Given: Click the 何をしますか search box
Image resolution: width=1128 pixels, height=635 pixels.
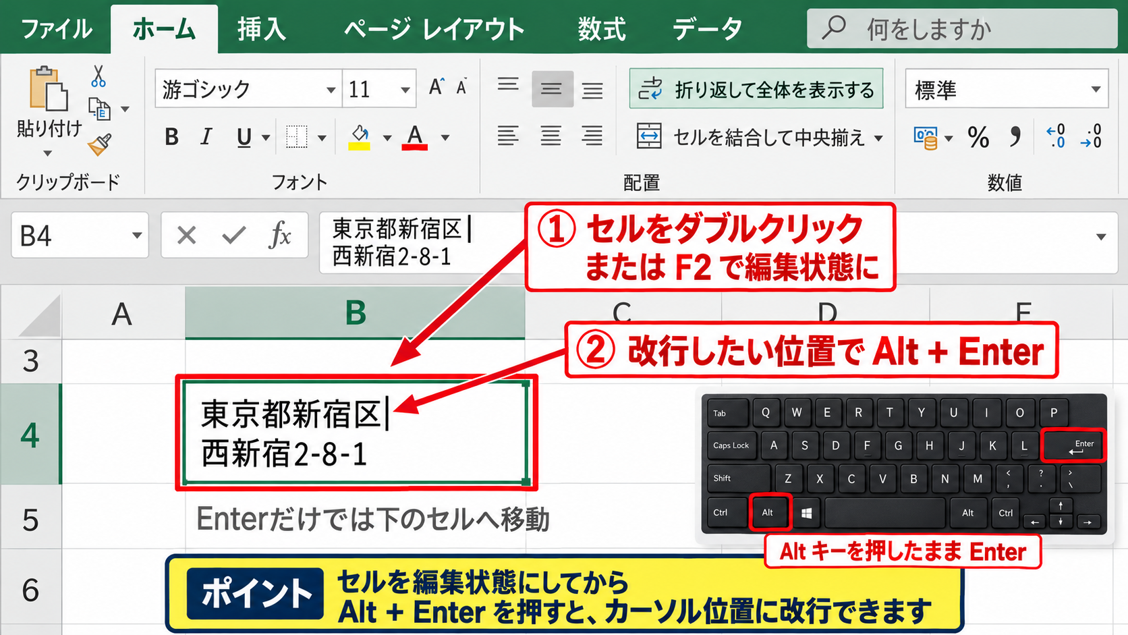Looking at the screenshot, I should (962, 28).
